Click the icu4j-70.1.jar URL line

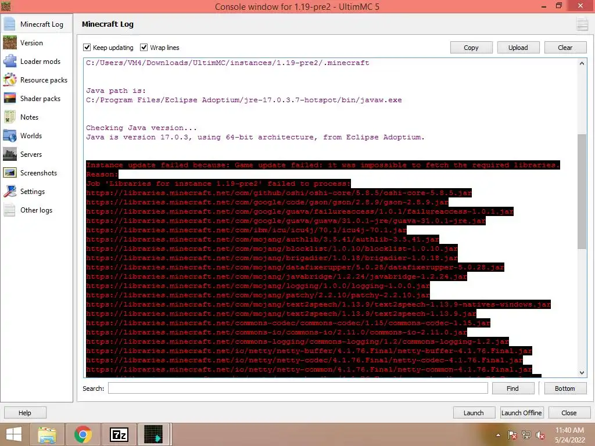(x=246, y=230)
